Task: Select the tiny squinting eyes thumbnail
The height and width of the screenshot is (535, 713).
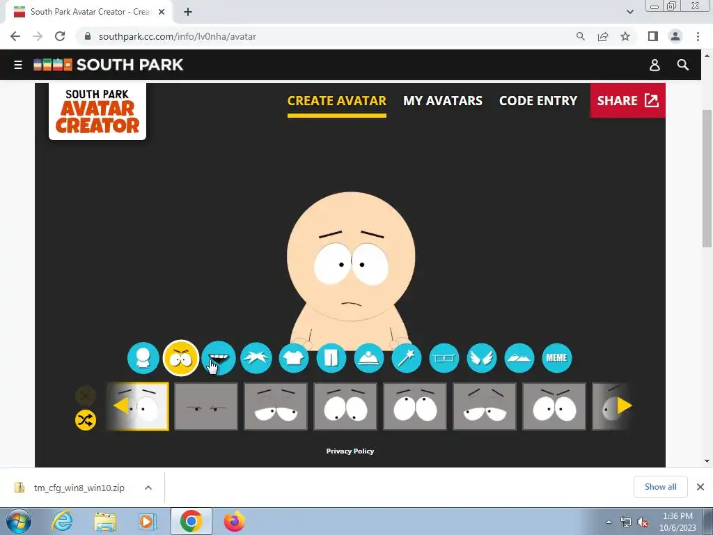Action: [x=206, y=406]
